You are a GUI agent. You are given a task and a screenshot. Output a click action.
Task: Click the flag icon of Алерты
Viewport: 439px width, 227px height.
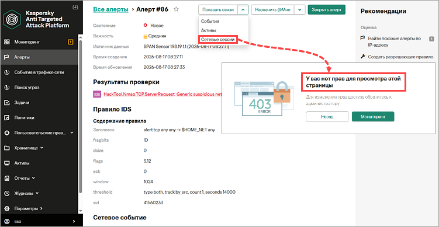7,57
